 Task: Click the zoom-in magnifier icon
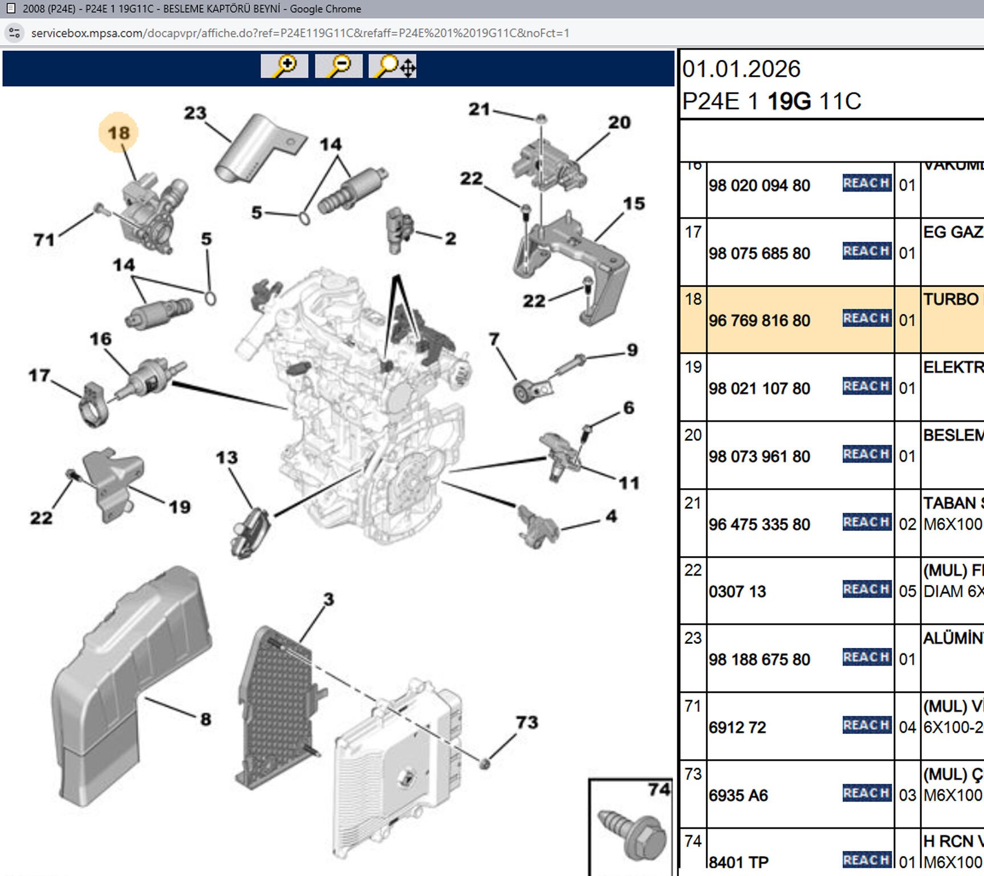point(285,67)
